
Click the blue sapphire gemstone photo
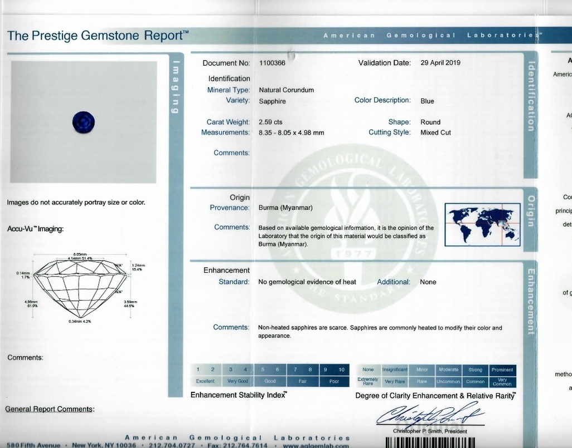coord(84,122)
